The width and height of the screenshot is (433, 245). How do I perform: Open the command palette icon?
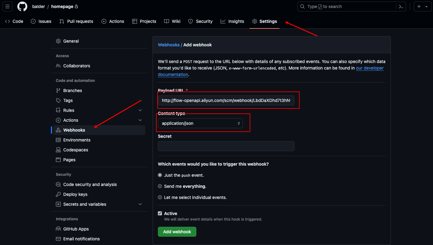click(x=401, y=6)
